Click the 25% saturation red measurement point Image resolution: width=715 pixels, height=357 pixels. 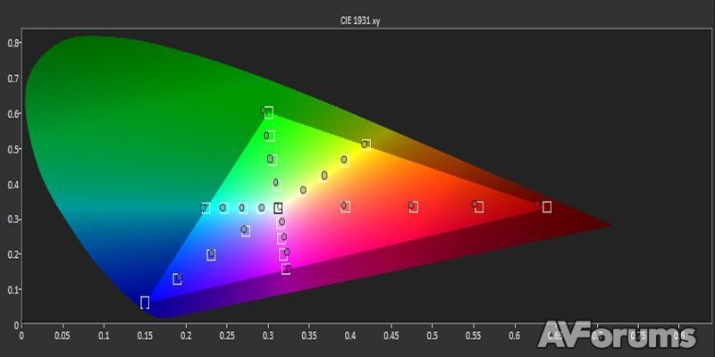343,205
